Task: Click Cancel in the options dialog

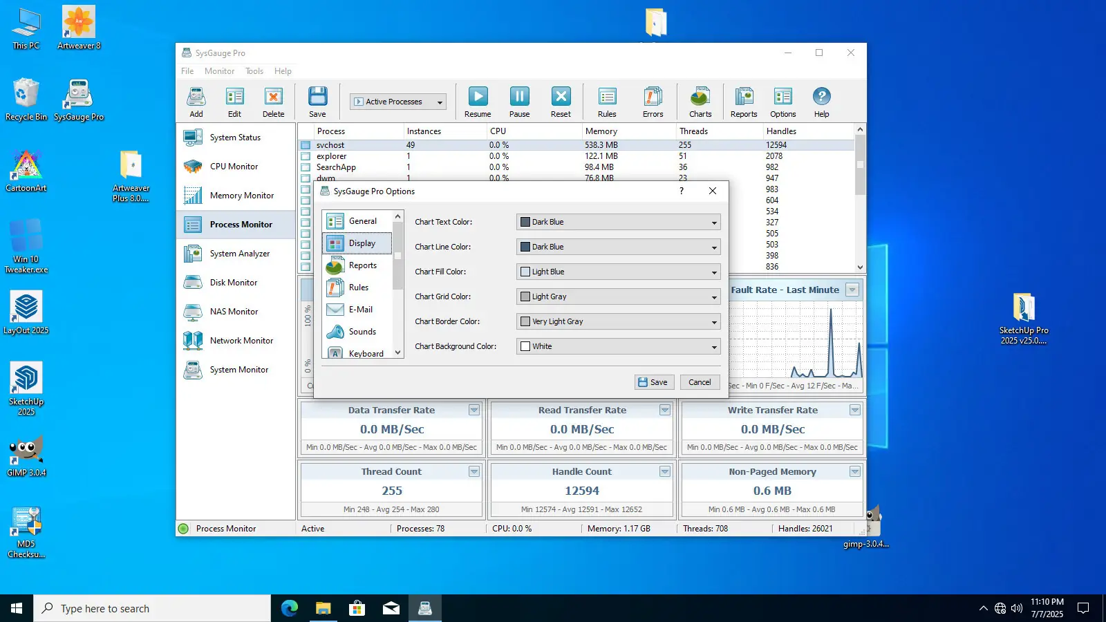Action: click(x=700, y=382)
